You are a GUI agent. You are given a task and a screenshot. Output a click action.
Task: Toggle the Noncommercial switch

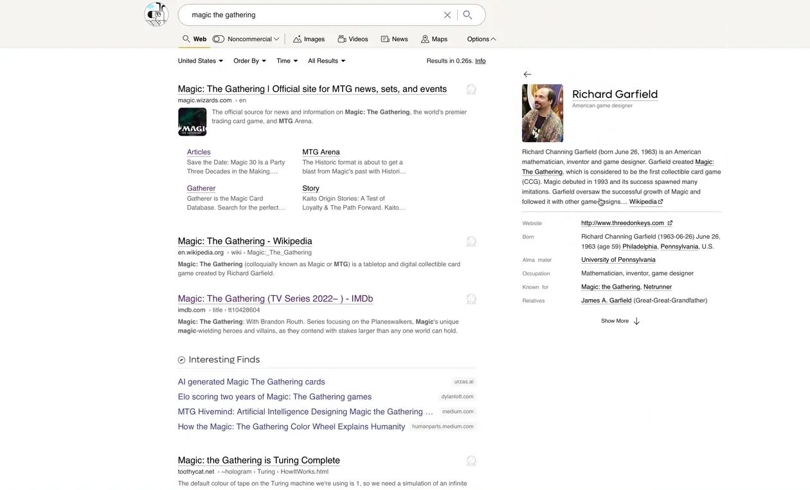pyautogui.click(x=219, y=39)
